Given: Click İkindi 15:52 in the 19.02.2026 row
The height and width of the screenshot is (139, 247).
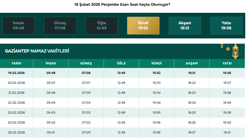Looking at the screenshot, I should (x=157, y=73).
